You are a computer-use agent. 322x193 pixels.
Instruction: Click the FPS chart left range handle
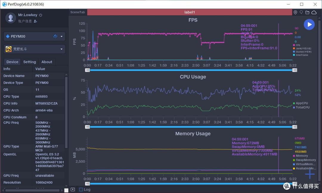[x=87, y=70]
